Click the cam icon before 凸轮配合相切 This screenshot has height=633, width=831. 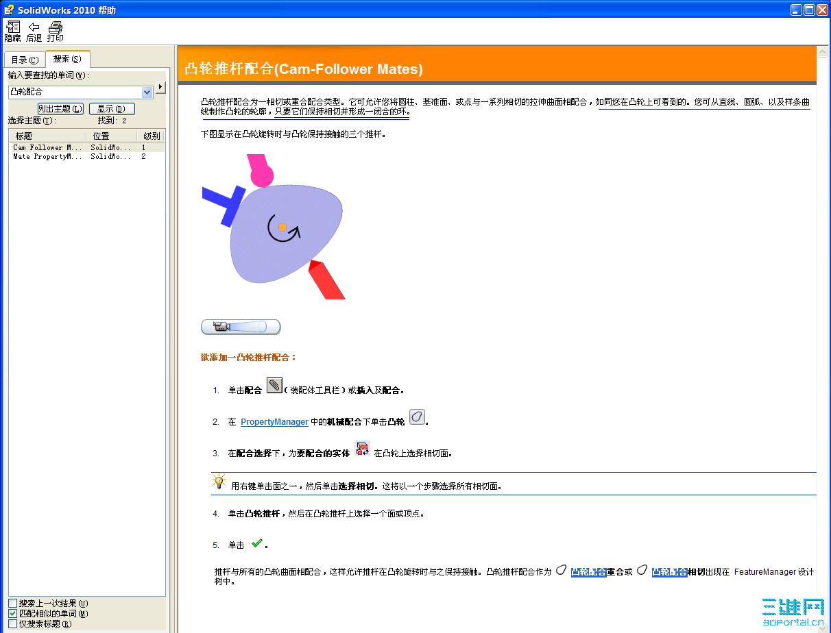pyautogui.click(x=642, y=570)
